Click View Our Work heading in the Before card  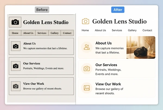tap(34, 84)
